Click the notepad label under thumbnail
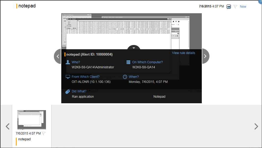The image size is (262, 148). (x=24, y=139)
